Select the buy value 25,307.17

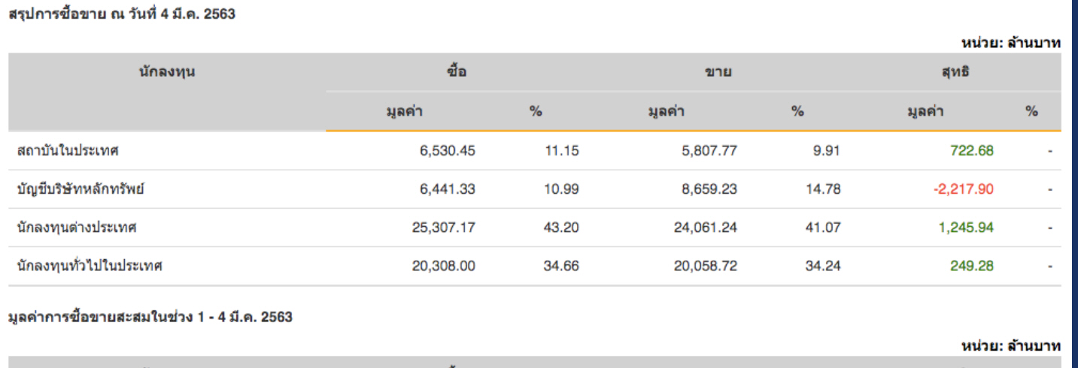pyautogui.click(x=444, y=228)
